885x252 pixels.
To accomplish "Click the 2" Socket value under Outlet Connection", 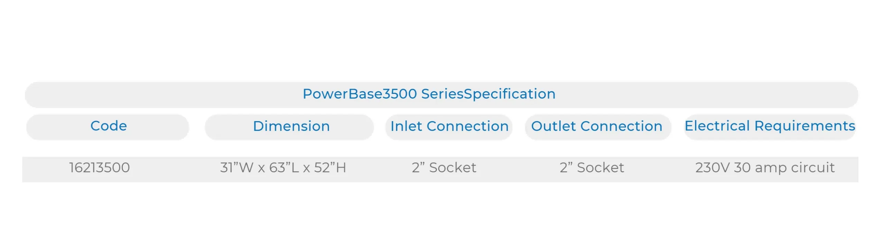I will pyautogui.click(x=591, y=168).
